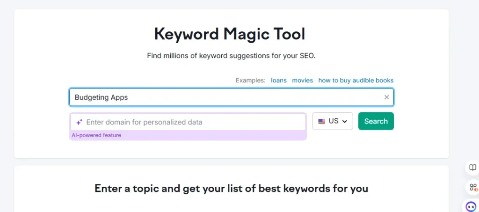This screenshot has width=479, height=212.
Task: Select the "loans" example keyword
Action: click(x=279, y=80)
